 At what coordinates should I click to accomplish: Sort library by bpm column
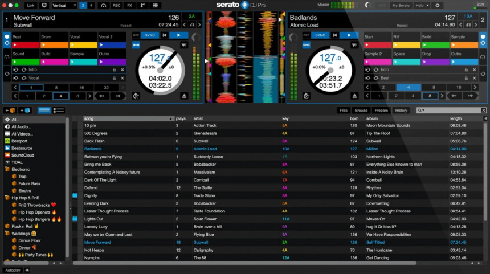354,118
